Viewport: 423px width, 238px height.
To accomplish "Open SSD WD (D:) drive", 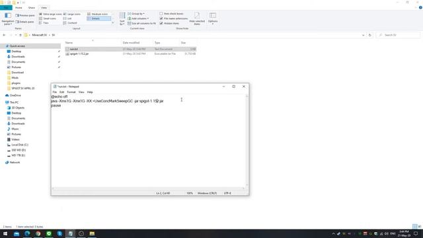I will point(19,150).
